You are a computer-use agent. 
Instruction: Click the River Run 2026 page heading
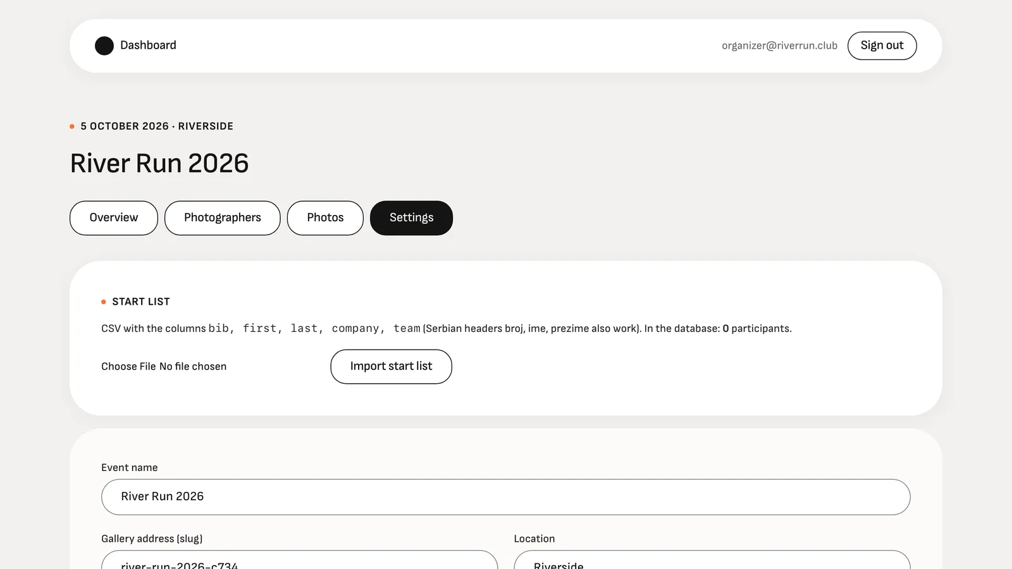(159, 163)
